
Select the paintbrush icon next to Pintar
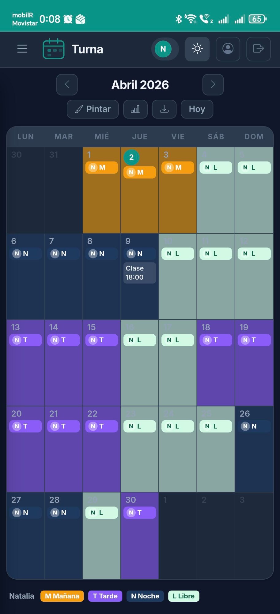79,109
